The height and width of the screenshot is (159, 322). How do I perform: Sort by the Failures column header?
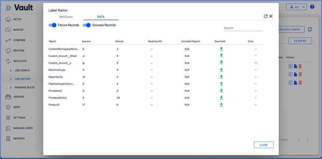pos(119,41)
